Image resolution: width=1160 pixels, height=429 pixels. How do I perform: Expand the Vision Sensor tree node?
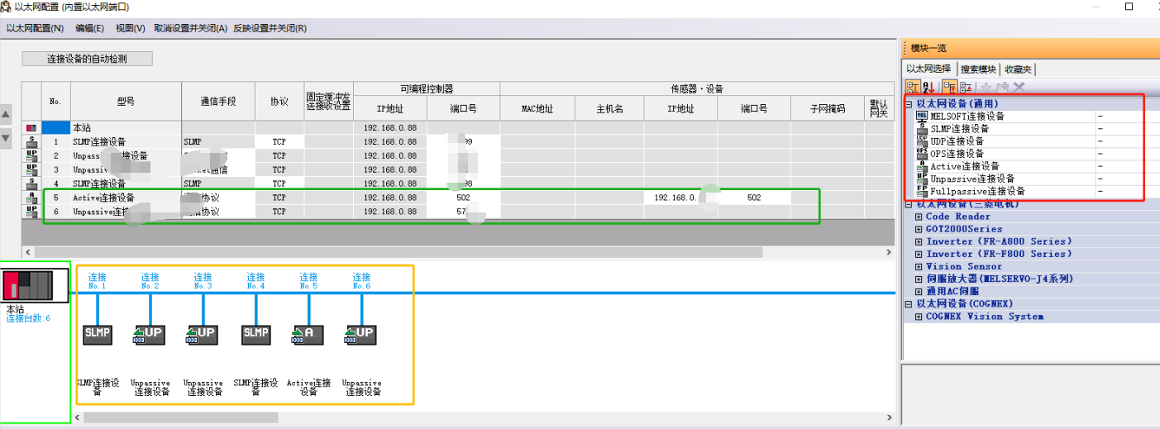point(919,266)
